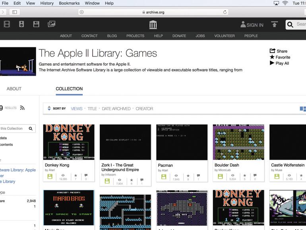Viewport: 306px width, 230px height.
Task: Click magnifier in collection search box
Action: pos(31,129)
